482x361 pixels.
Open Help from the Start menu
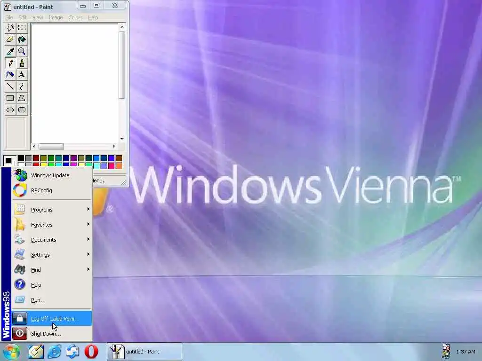click(52, 285)
